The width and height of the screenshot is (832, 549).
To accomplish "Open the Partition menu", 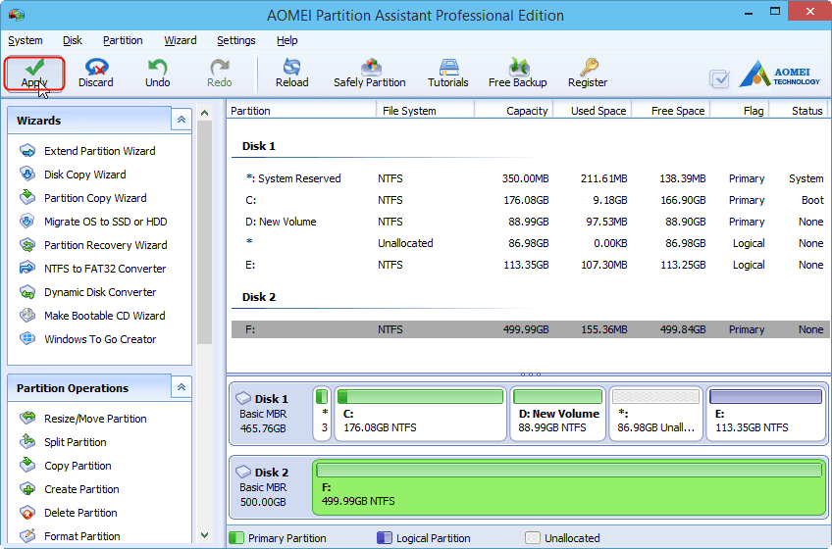I will coord(123,40).
